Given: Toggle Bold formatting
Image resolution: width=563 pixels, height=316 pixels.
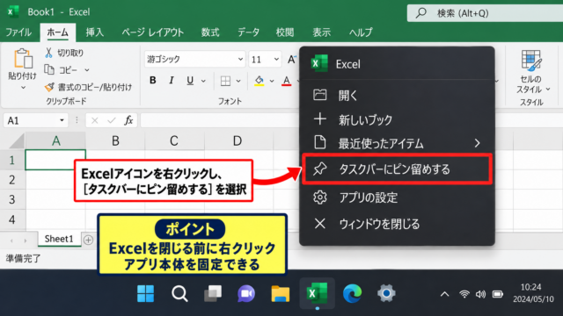Looking at the screenshot, I should pos(153,80).
